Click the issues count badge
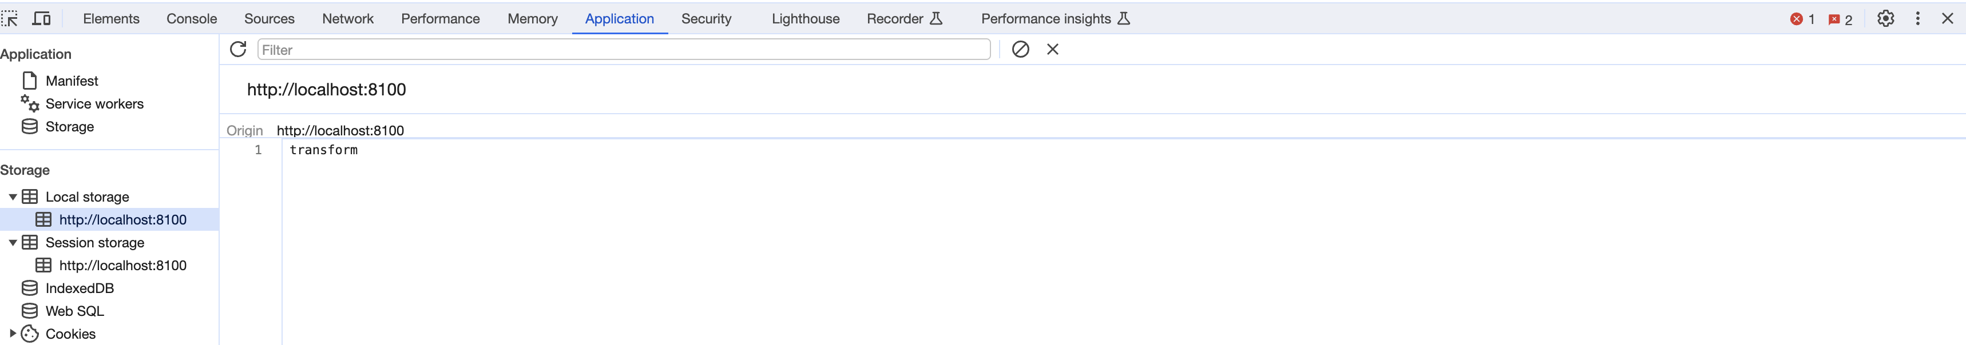The height and width of the screenshot is (345, 1966). click(x=1840, y=19)
